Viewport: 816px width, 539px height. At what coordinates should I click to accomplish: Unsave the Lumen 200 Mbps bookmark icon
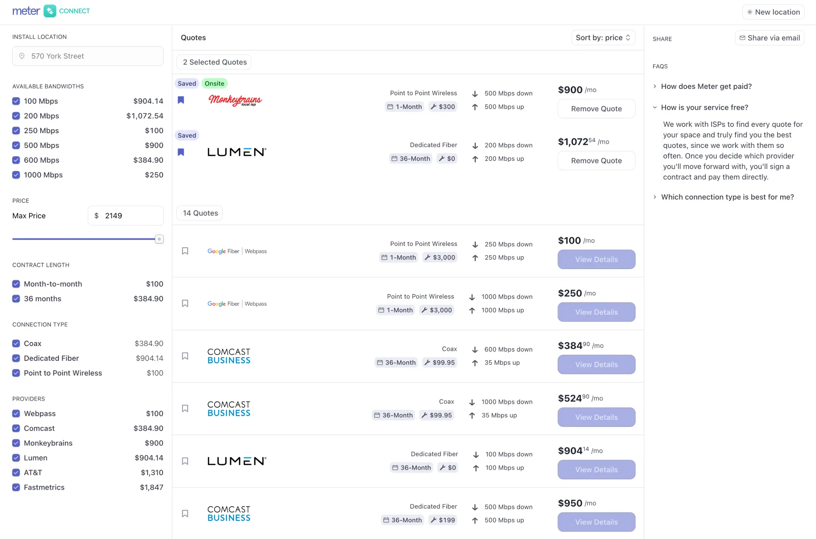coord(181,152)
